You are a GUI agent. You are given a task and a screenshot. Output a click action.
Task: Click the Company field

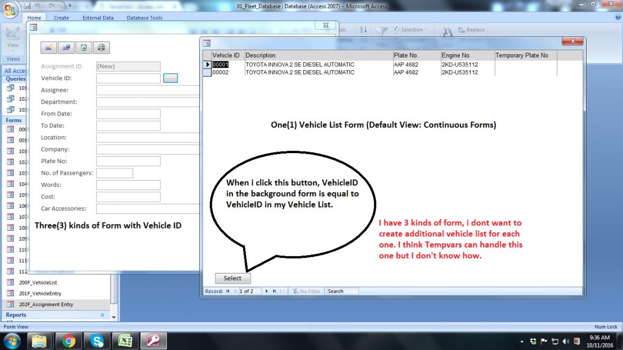[x=148, y=149]
